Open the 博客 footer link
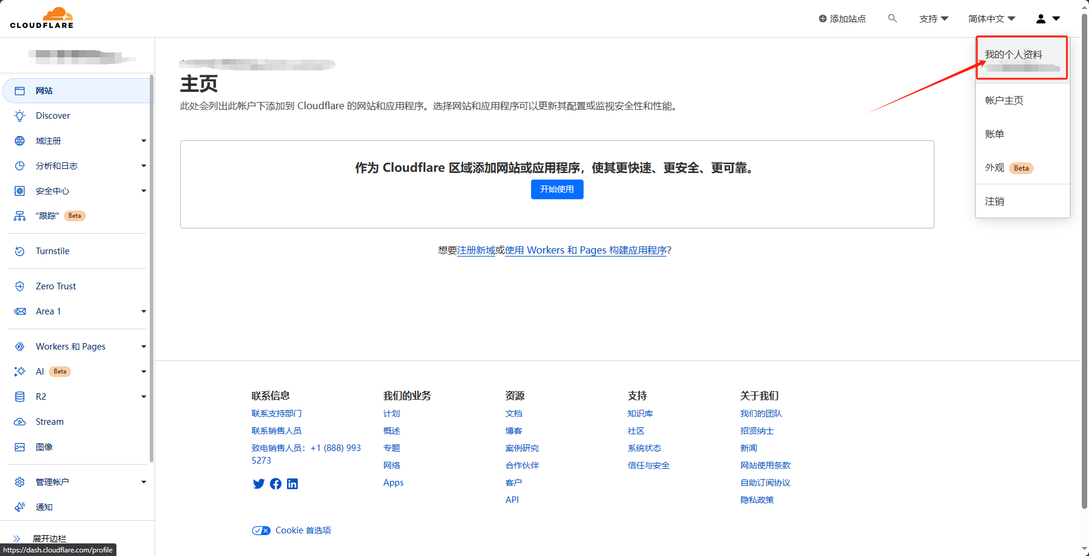The image size is (1089, 556). coord(514,431)
